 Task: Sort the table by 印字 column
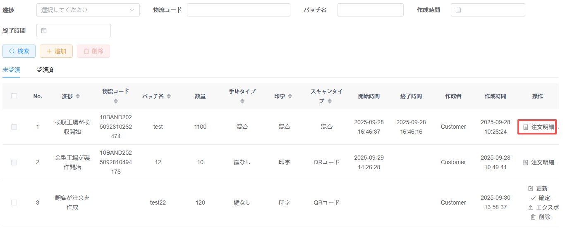(290, 96)
